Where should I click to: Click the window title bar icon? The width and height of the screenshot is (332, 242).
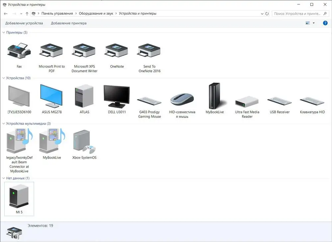(4, 4)
